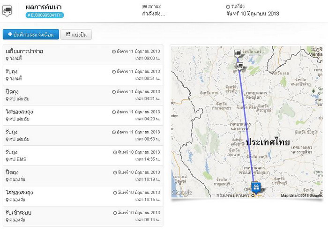The width and height of the screenshot is (328, 232).
Task: Select the ใส่ของลงถุง entry at คลองจั่น
Action: tap(82, 196)
